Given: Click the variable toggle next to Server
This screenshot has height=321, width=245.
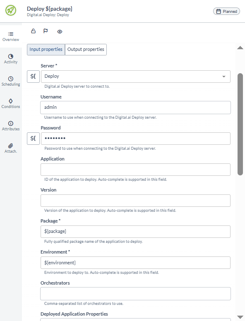Looking at the screenshot, I should (33, 77).
